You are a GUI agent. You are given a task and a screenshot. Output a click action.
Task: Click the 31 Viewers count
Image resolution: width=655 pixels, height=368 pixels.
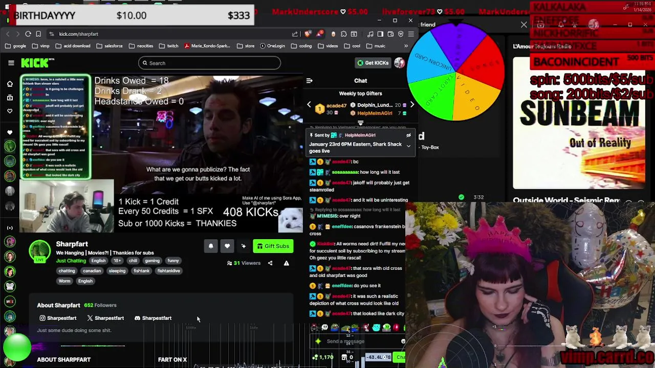(244, 263)
